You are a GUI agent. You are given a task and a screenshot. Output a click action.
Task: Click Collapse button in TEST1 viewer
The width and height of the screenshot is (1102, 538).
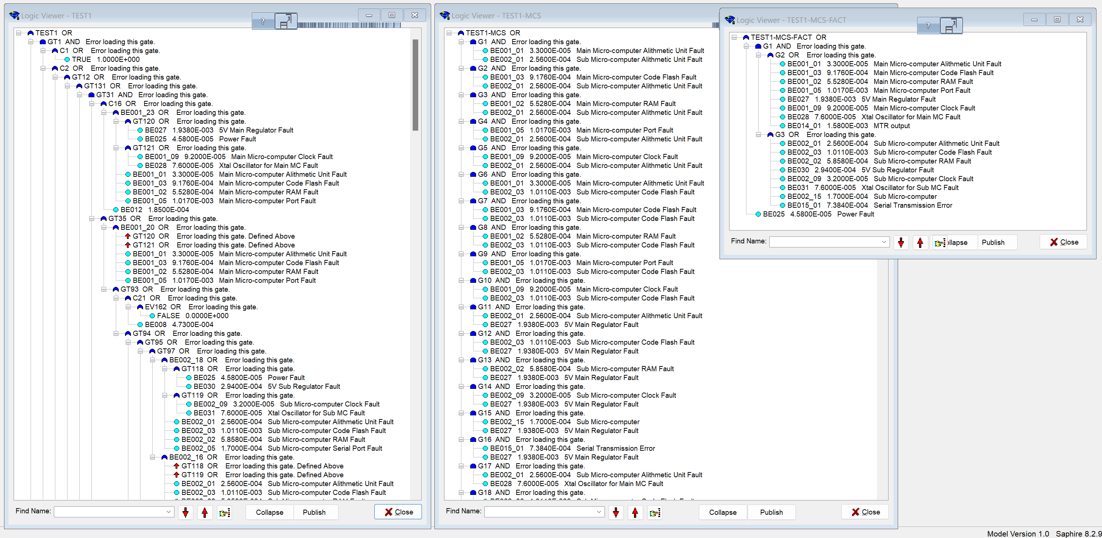pos(270,512)
